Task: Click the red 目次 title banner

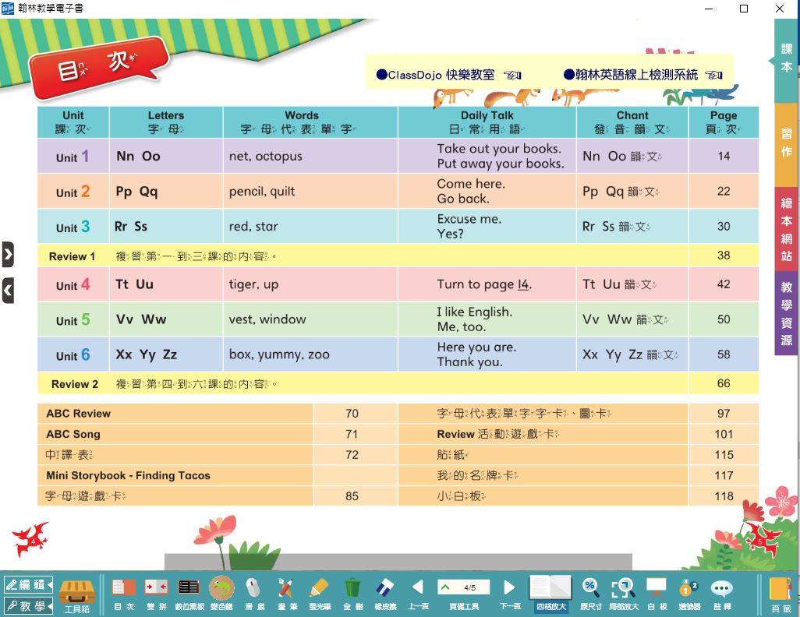Action: 98,69
